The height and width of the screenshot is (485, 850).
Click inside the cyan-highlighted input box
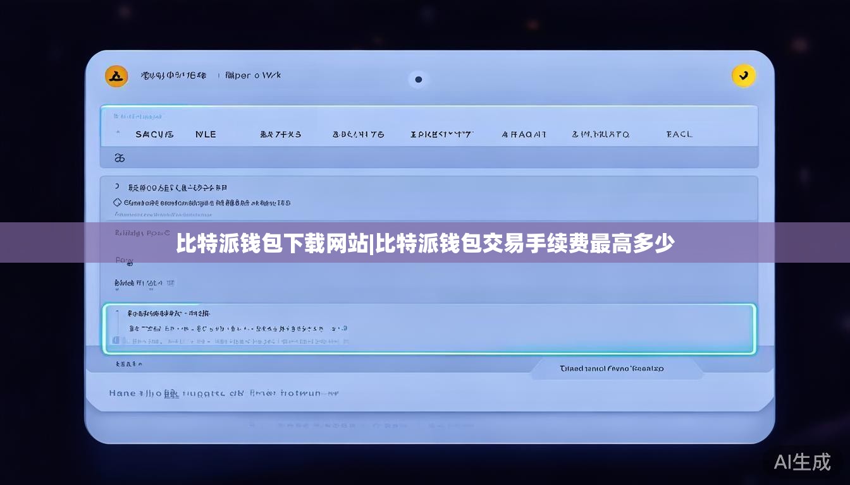pyautogui.click(x=429, y=328)
